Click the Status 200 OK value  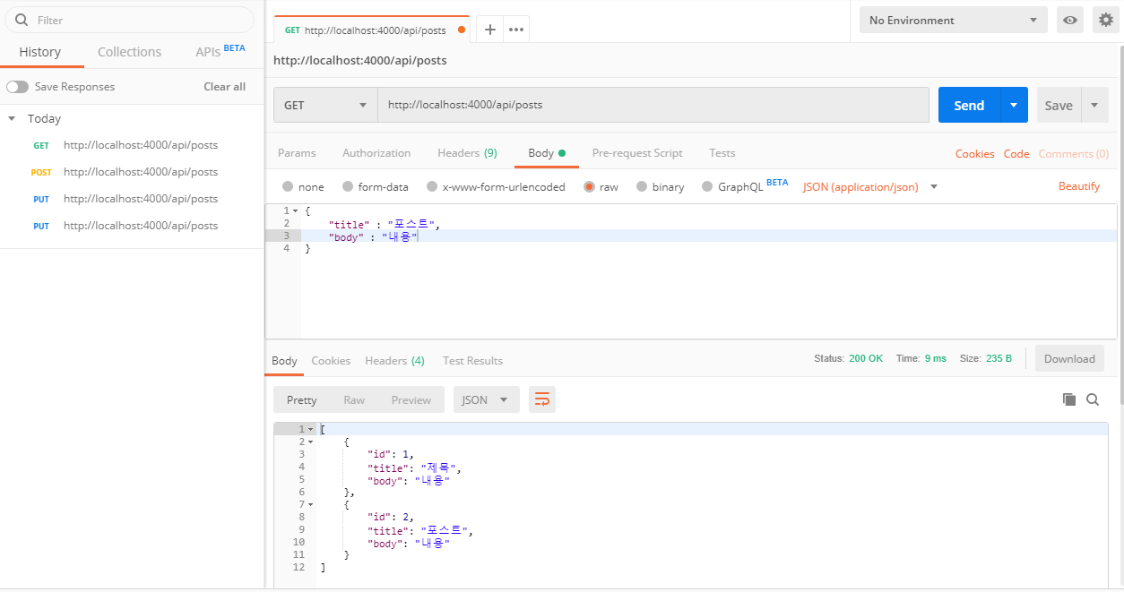(866, 358)
